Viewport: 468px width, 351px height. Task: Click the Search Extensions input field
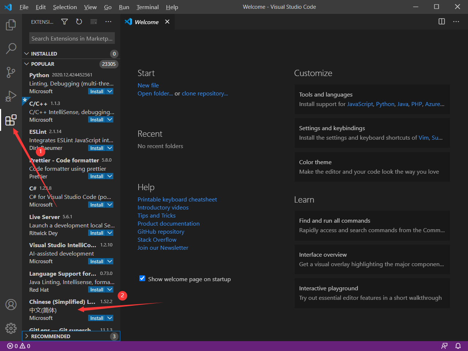pyautogui.click(x=72, y=38)
